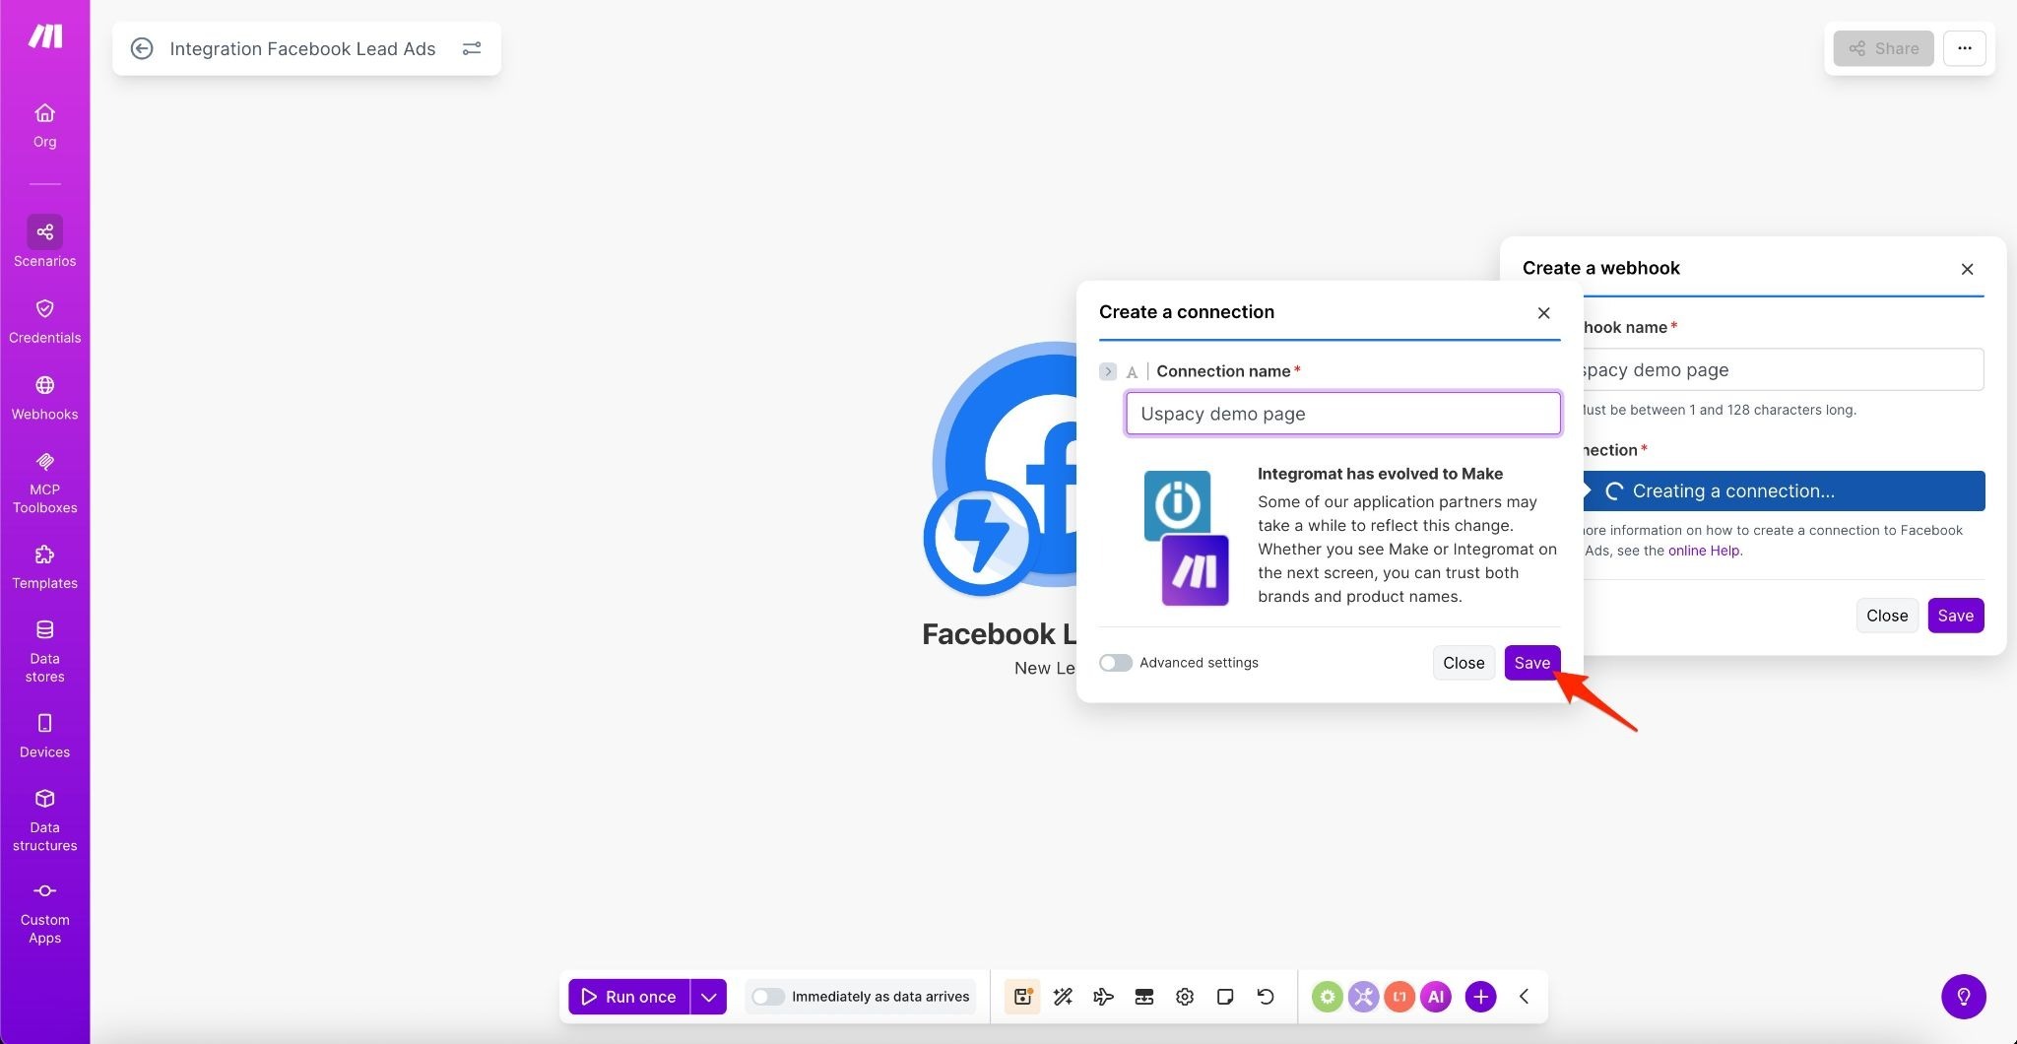Click the Connection name input field
The image size is (2017, 1044).
pos(1342,414)
